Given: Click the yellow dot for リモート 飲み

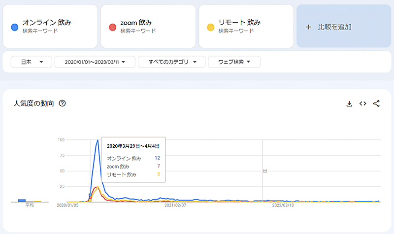Looking at the screenshot, I should [x=210, y=27].
